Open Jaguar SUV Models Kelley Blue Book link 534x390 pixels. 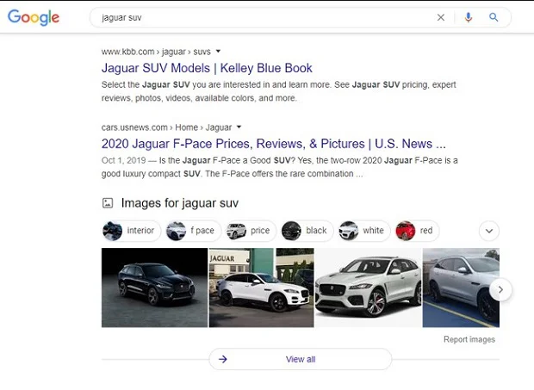[207, 68]
